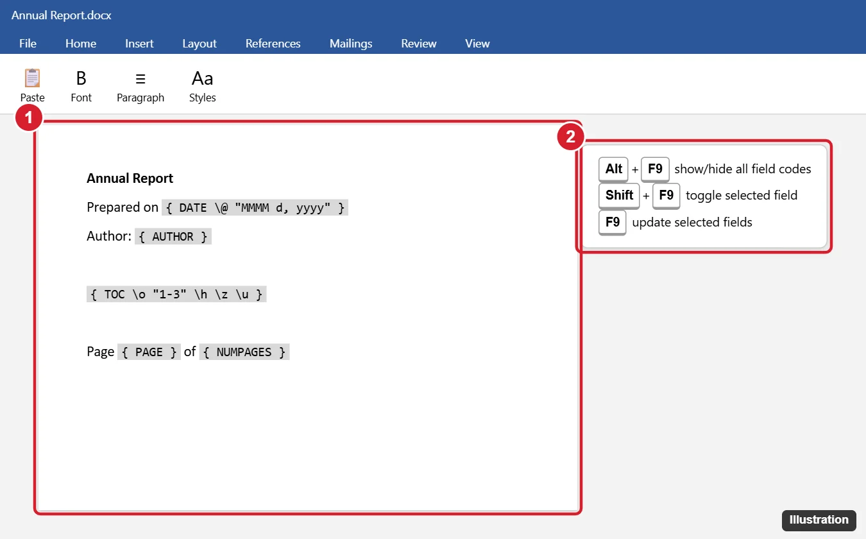
Task: Switch to the References tab
Action: pos(273,44)
